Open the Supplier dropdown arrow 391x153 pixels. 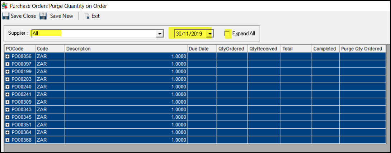click(160, 34)
